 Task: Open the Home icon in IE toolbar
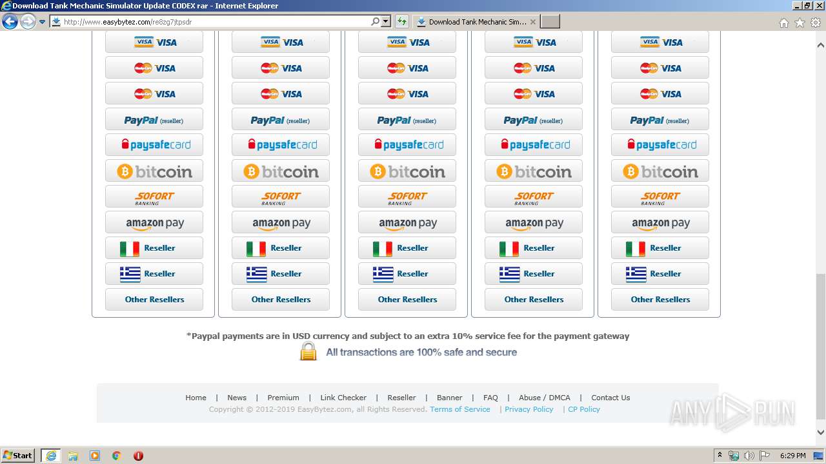click(783, 23)
